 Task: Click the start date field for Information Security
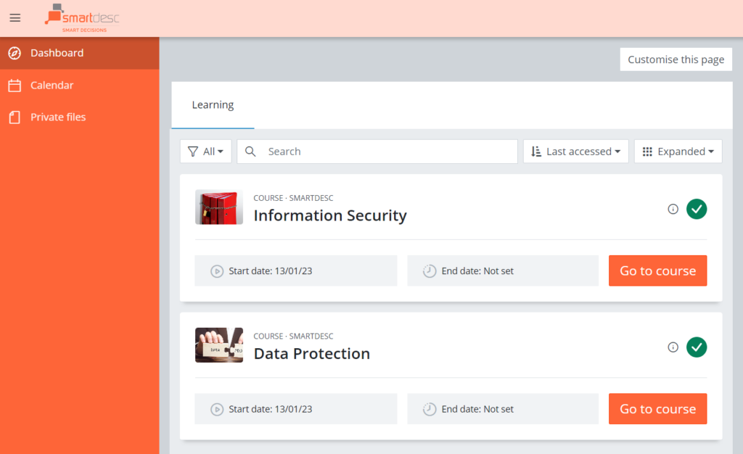295,270
